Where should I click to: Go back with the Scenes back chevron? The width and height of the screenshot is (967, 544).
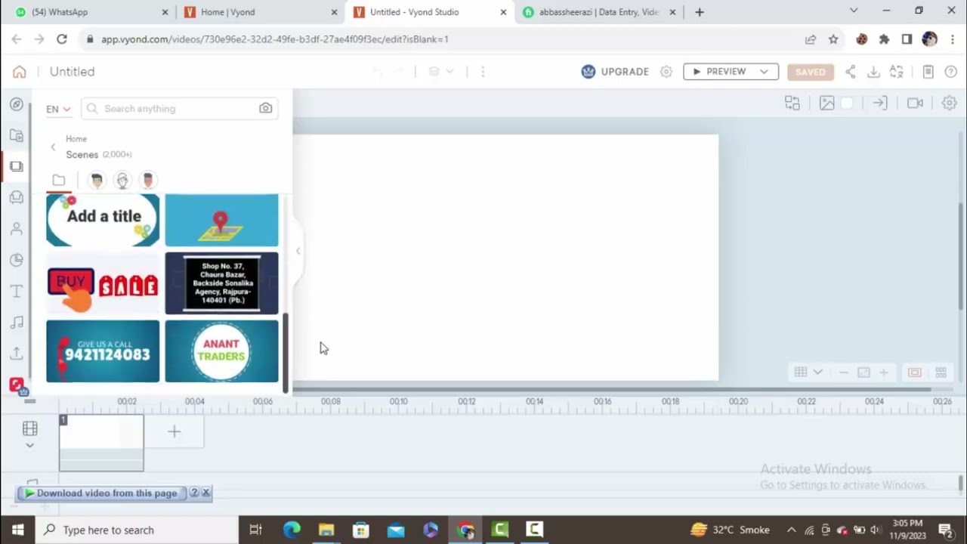click(53, 147)
